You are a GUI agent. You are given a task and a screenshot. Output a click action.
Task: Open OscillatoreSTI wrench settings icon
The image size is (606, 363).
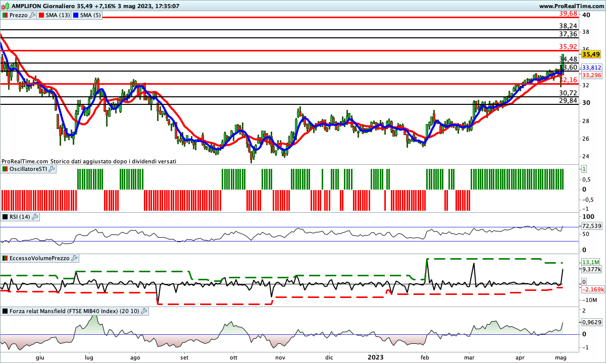point(50,169)
